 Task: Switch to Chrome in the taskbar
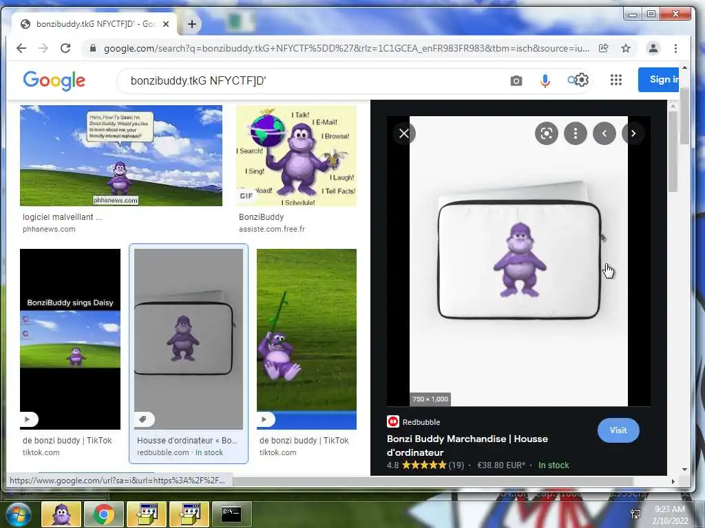(x=104, y=514)
